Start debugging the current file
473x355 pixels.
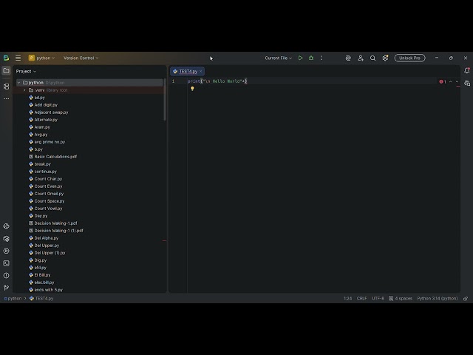pos(311,58)
